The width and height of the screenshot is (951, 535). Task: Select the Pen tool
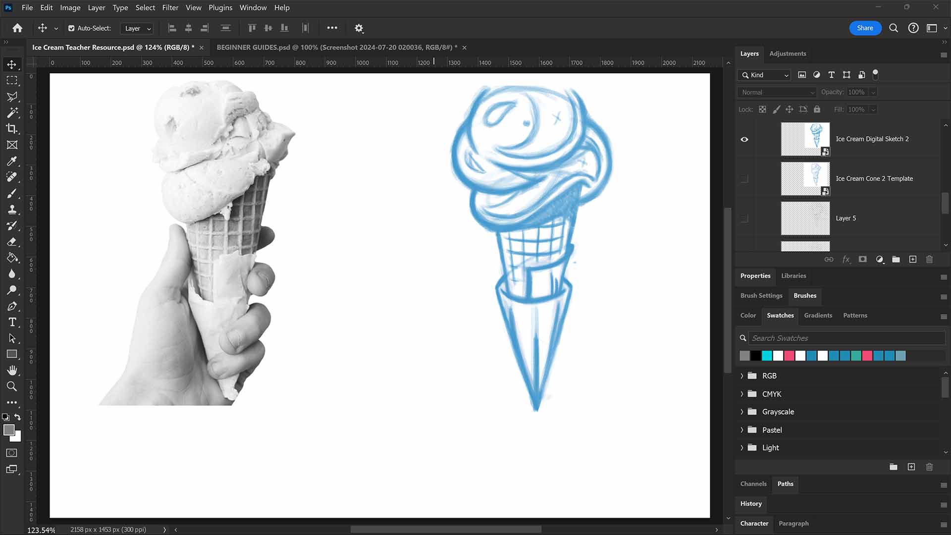click(x=12, y=306)
